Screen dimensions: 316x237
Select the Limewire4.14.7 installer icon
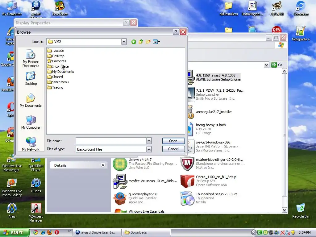[x=120, y=164]
